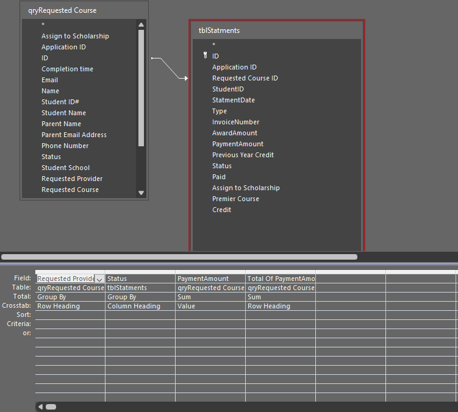Viewport: 458px width, 412px height.
Task: Select the Paid field
Action: click(x=219, y=177)
